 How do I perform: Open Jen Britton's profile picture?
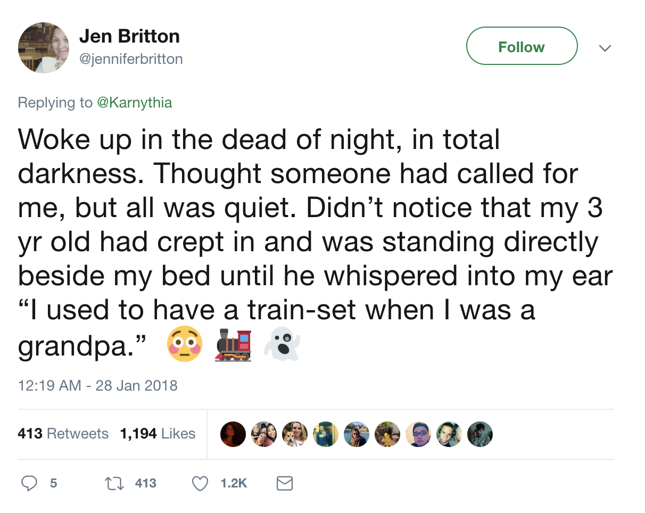44,48
